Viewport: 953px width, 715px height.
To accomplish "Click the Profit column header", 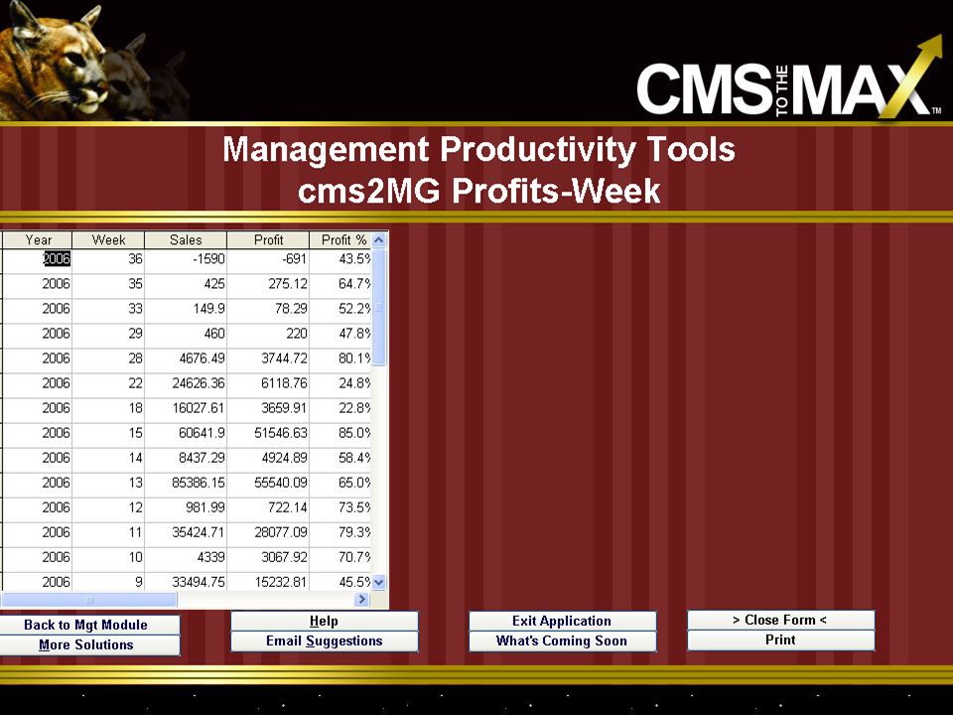I will click(x=268, y=240).
